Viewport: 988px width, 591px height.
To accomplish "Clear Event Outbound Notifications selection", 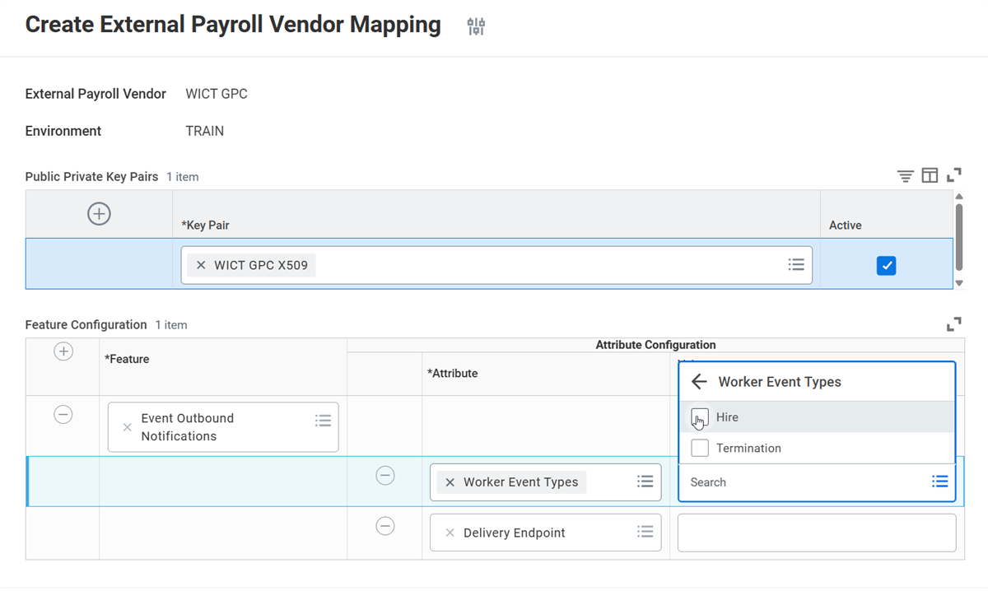I will pyautogui.click(x=127, y=427).
